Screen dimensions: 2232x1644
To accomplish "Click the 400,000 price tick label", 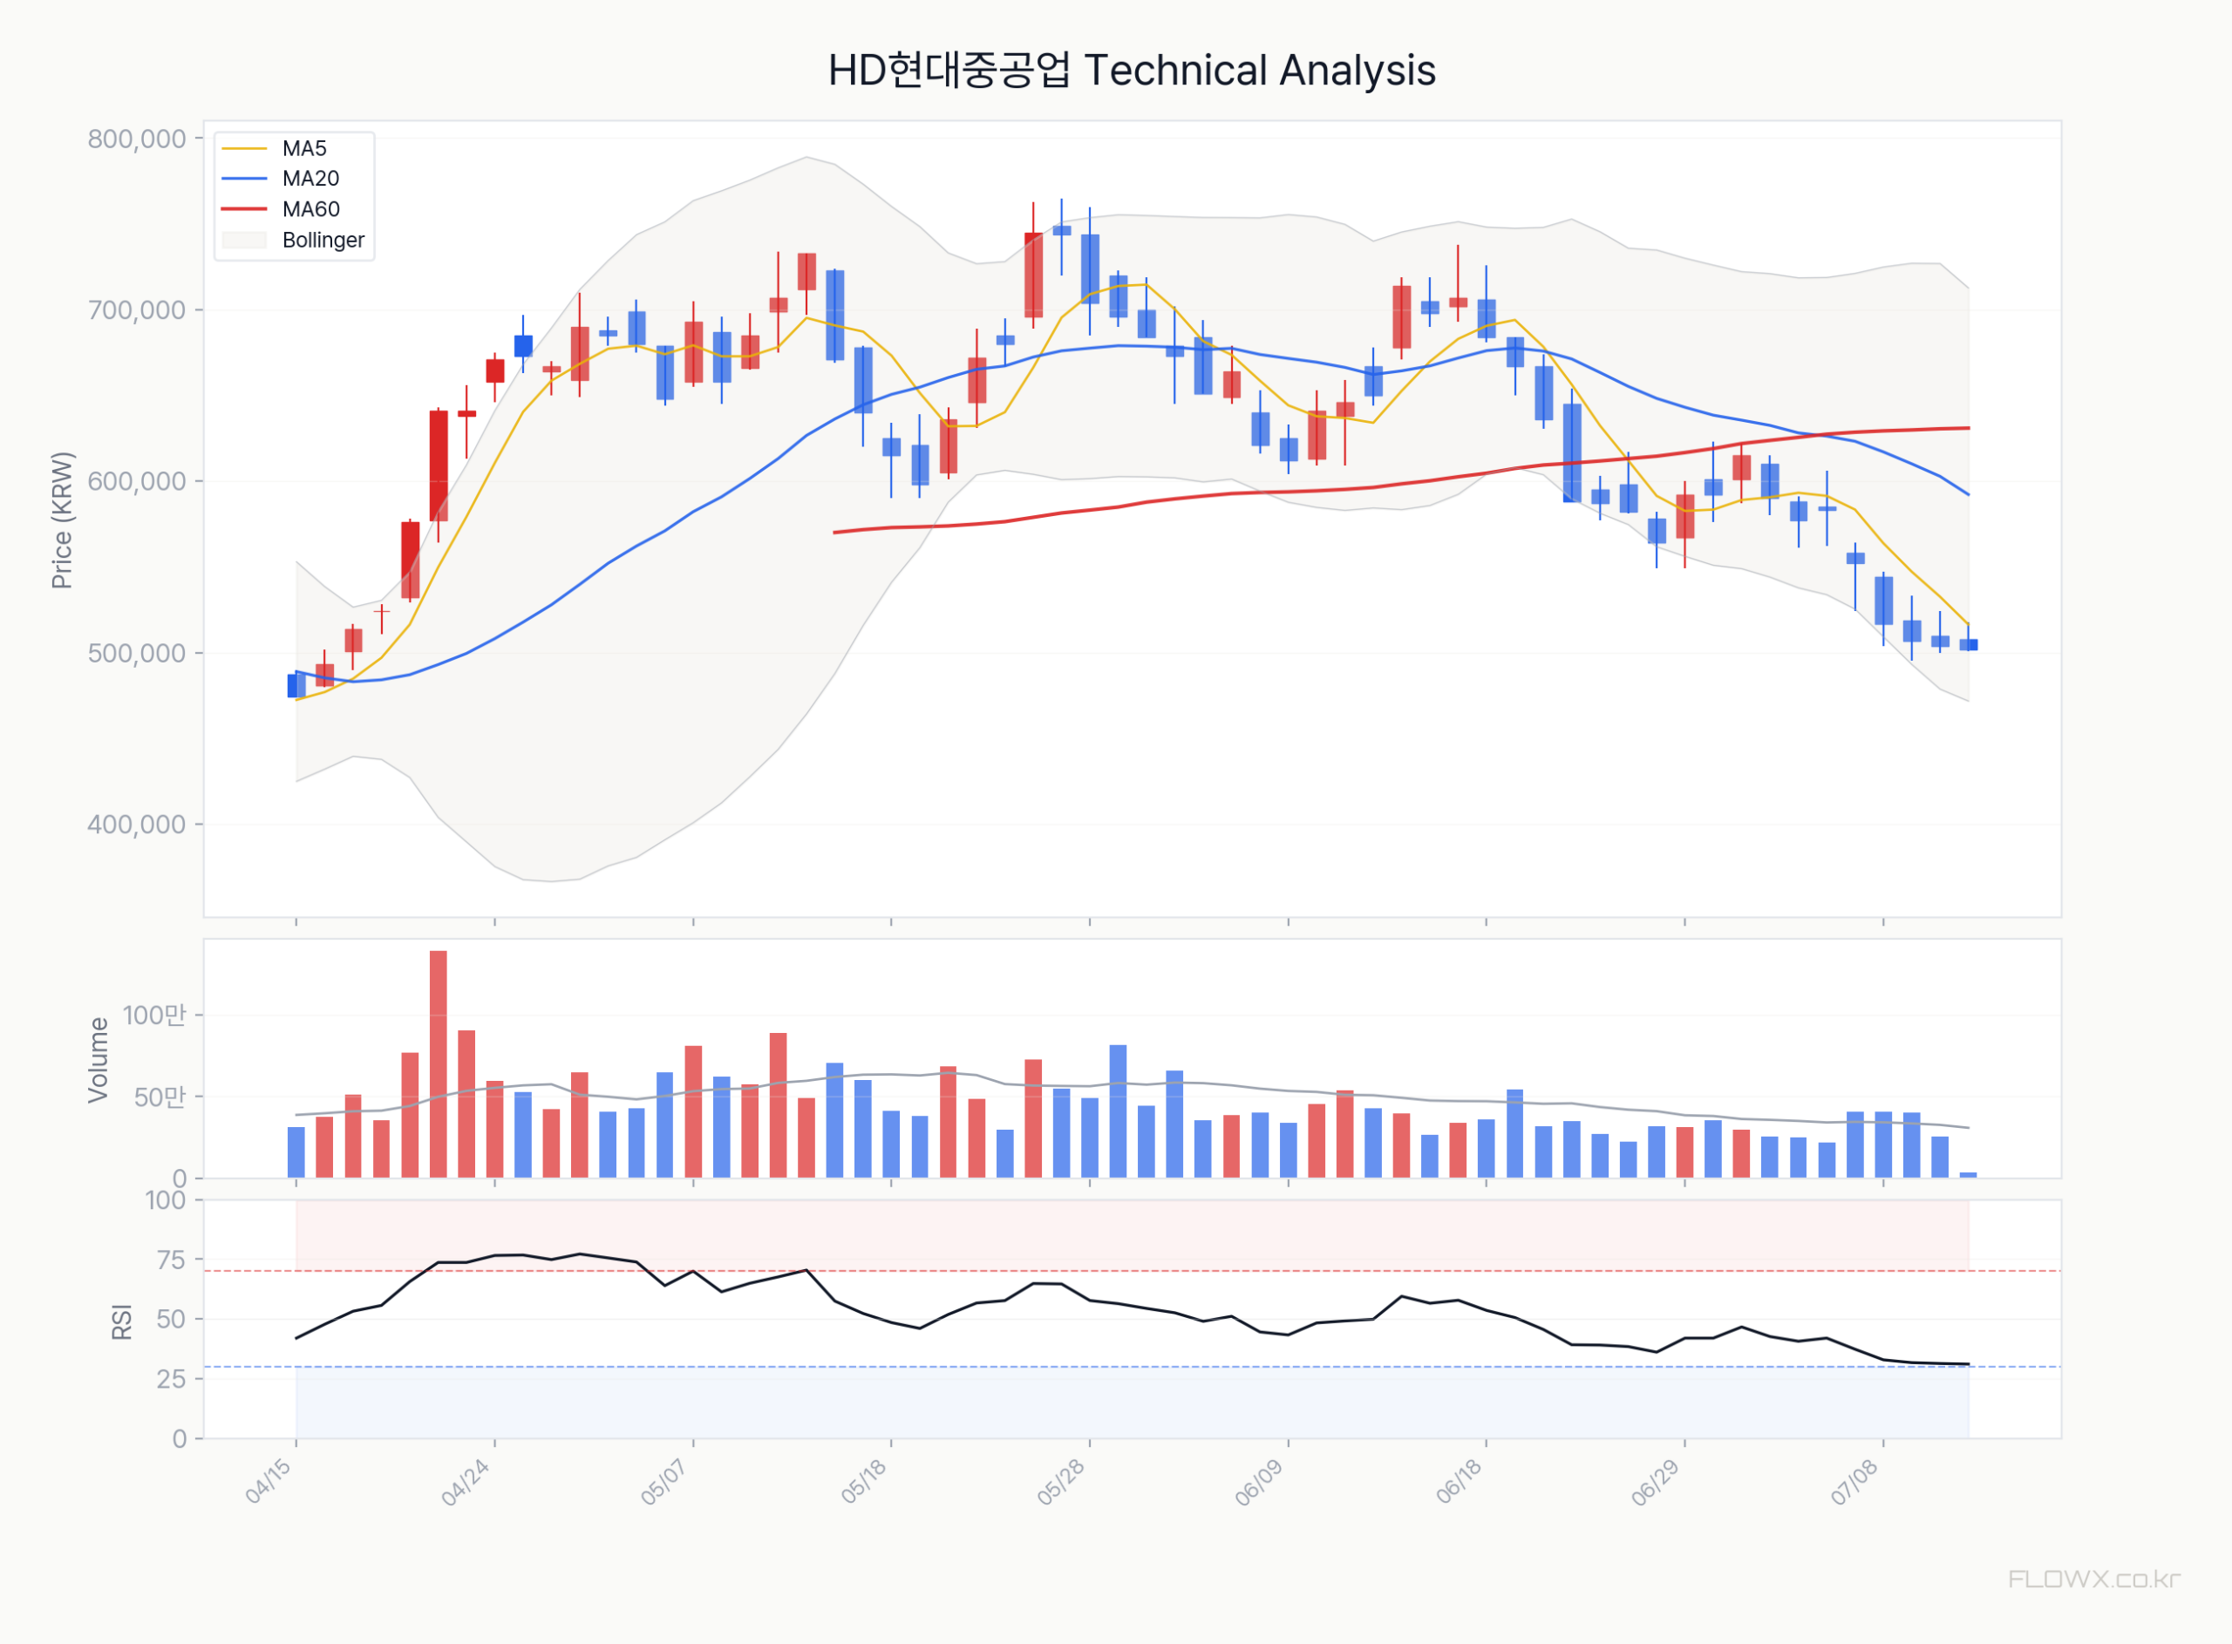I will tap(138, 825).
